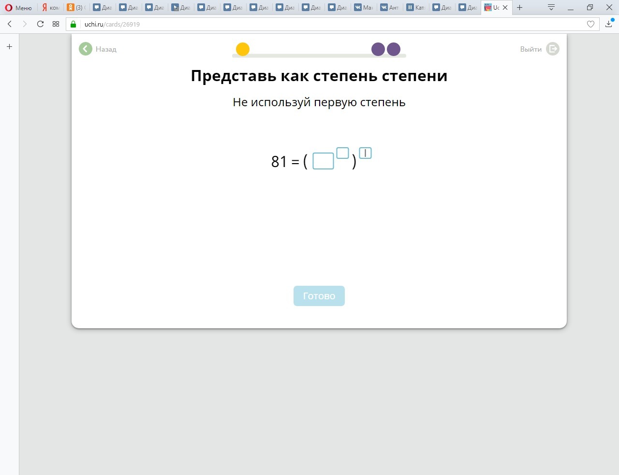This screenshot has height=475, width=619.
Task: Click the outer exponent input box
Action: (366, 153)
